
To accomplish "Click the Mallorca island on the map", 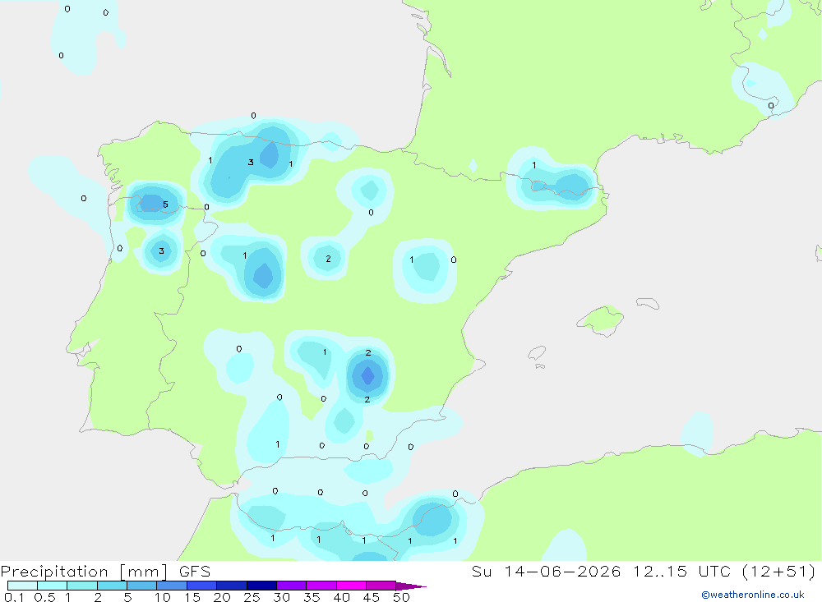I will tap(601, 319).
